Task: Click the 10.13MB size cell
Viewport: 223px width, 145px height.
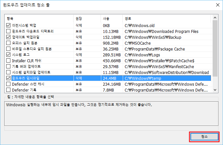Action: (x=111, y=31)
